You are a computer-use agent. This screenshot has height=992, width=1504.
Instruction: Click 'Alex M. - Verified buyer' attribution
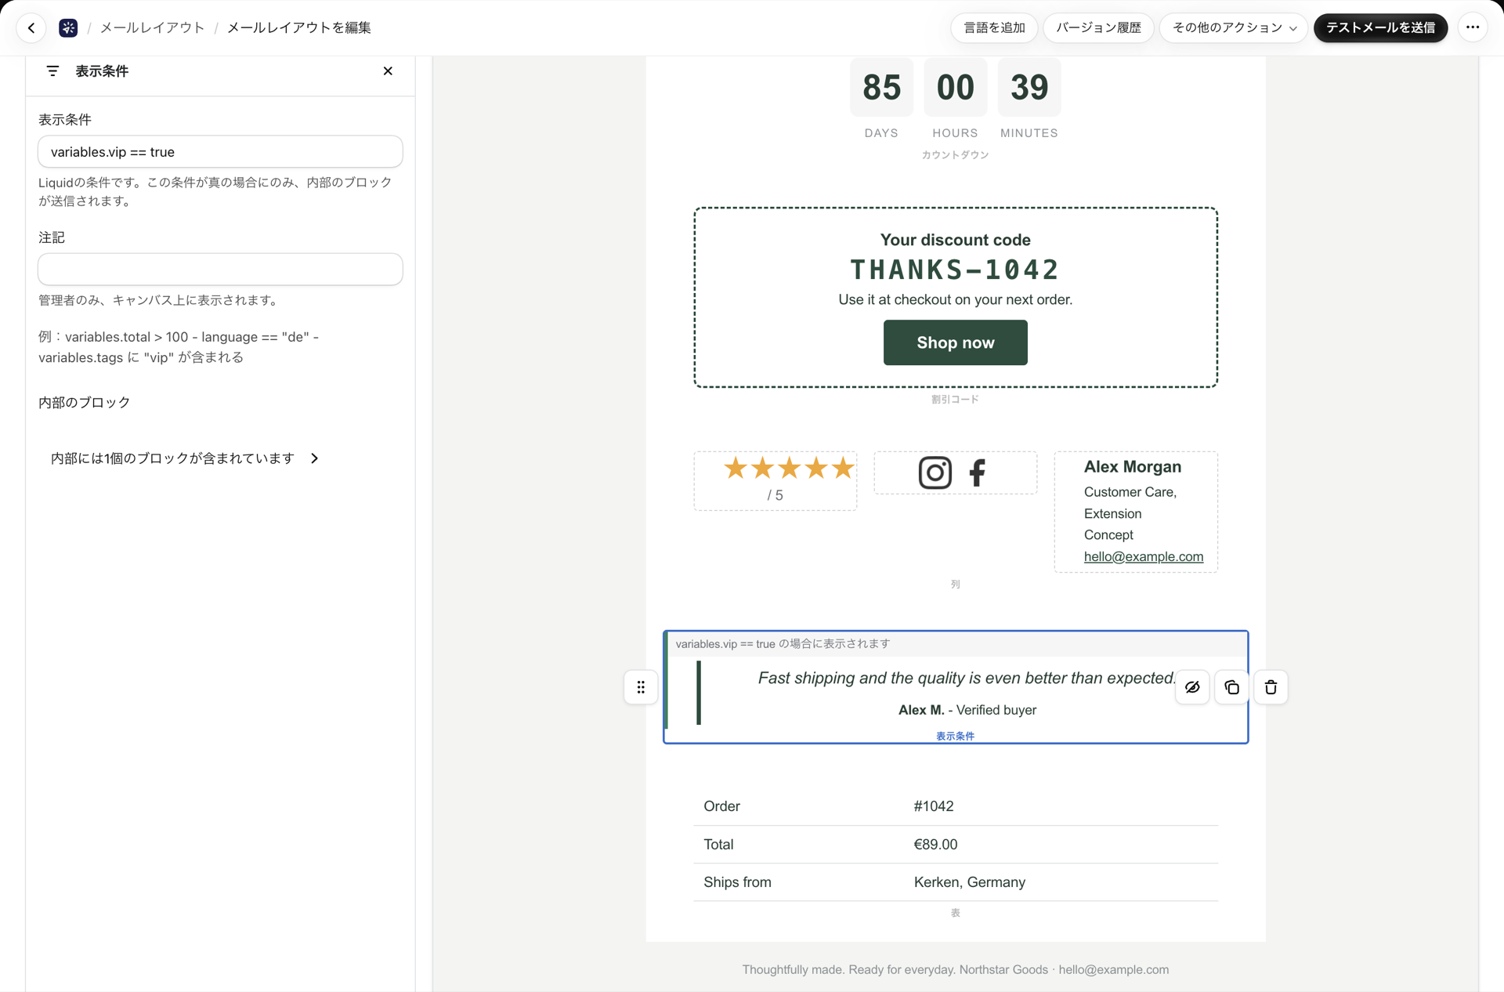coord(967,710)
